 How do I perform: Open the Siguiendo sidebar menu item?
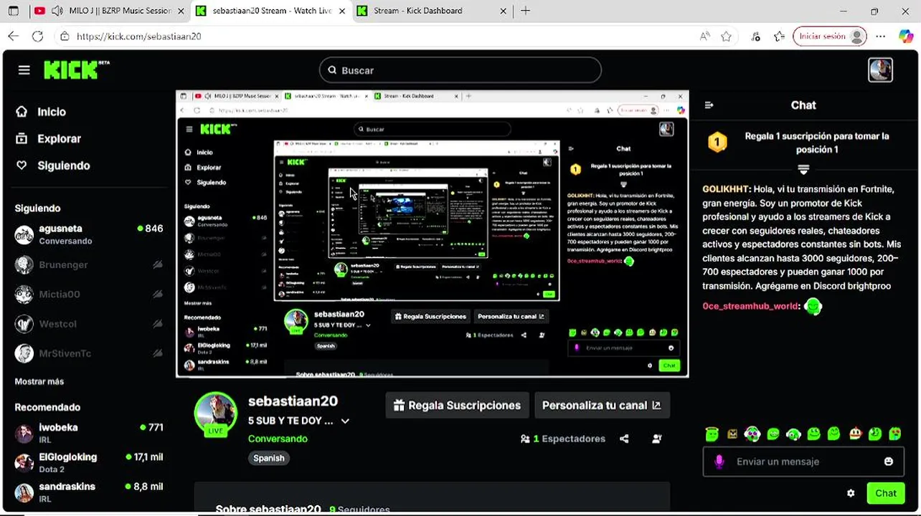click(53, 166)
